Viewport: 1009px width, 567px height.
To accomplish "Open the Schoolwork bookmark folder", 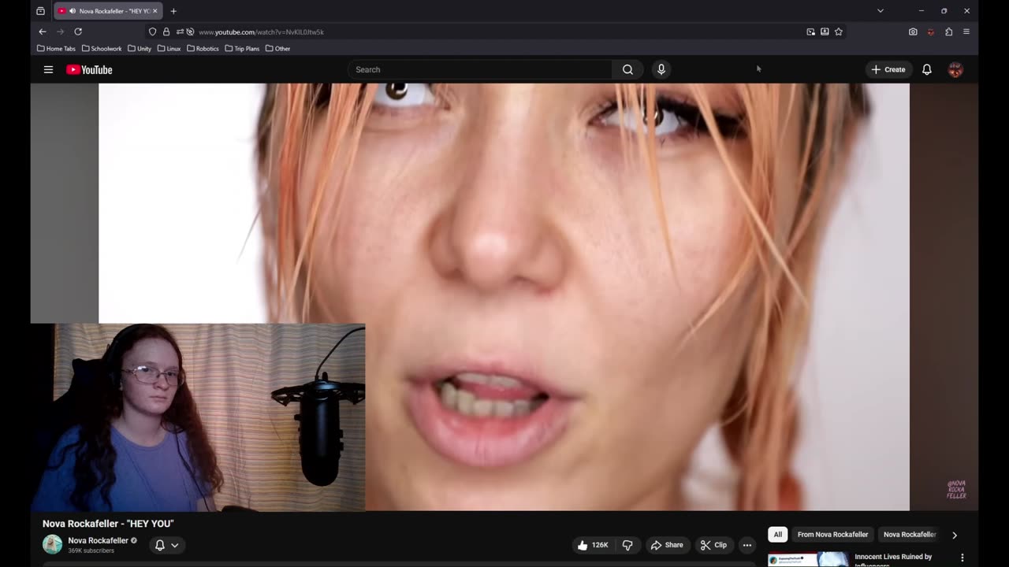I will (102, 48).
